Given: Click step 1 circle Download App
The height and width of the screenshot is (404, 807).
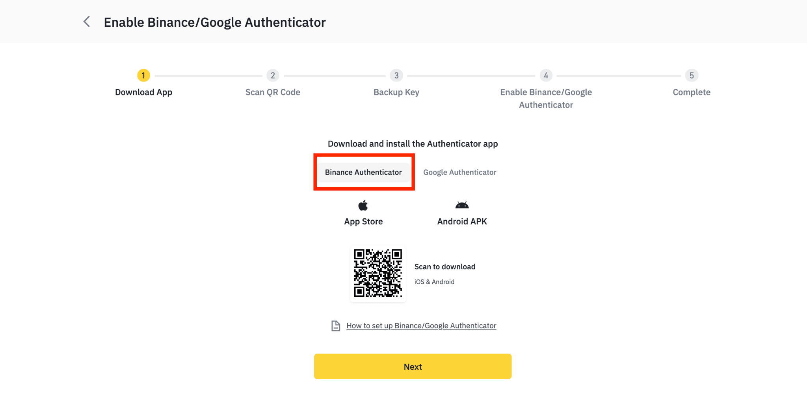Looking at the screenshot, I should click(x=143, y=75).
